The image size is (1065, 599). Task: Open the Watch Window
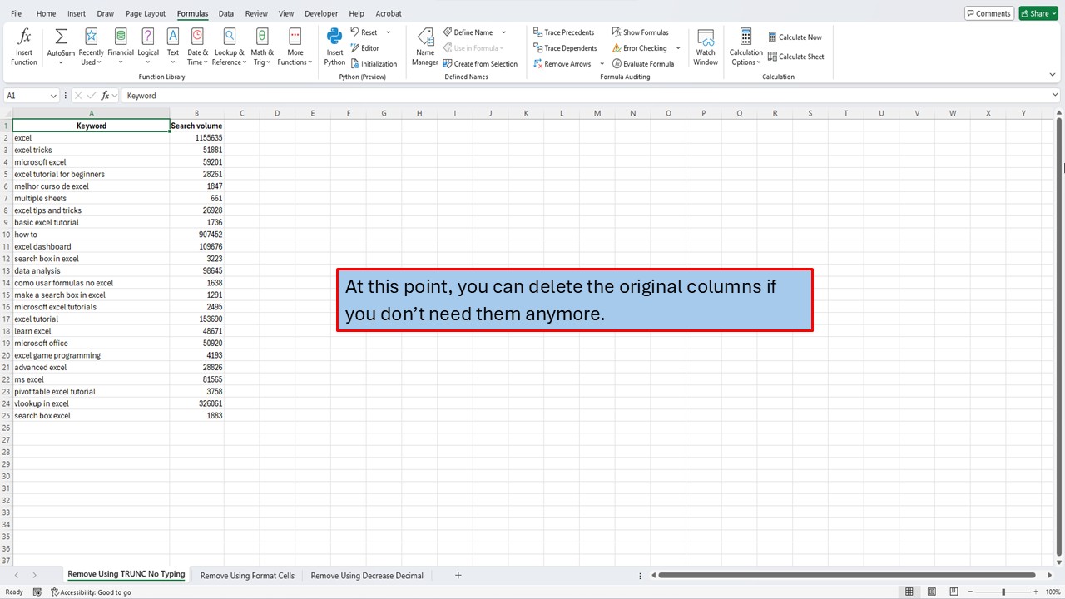coord(705,47)
